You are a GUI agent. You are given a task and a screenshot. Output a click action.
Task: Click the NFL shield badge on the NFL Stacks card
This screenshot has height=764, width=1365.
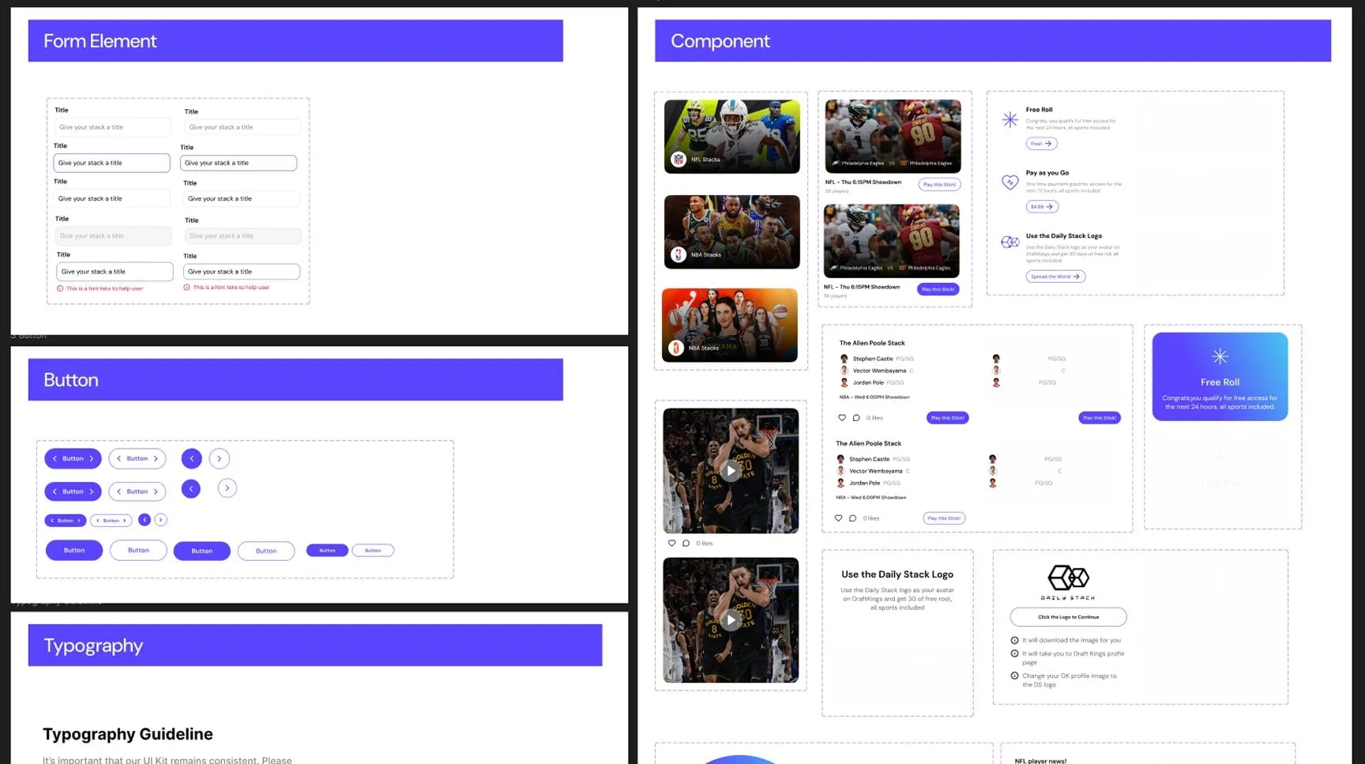pos(678,160)
